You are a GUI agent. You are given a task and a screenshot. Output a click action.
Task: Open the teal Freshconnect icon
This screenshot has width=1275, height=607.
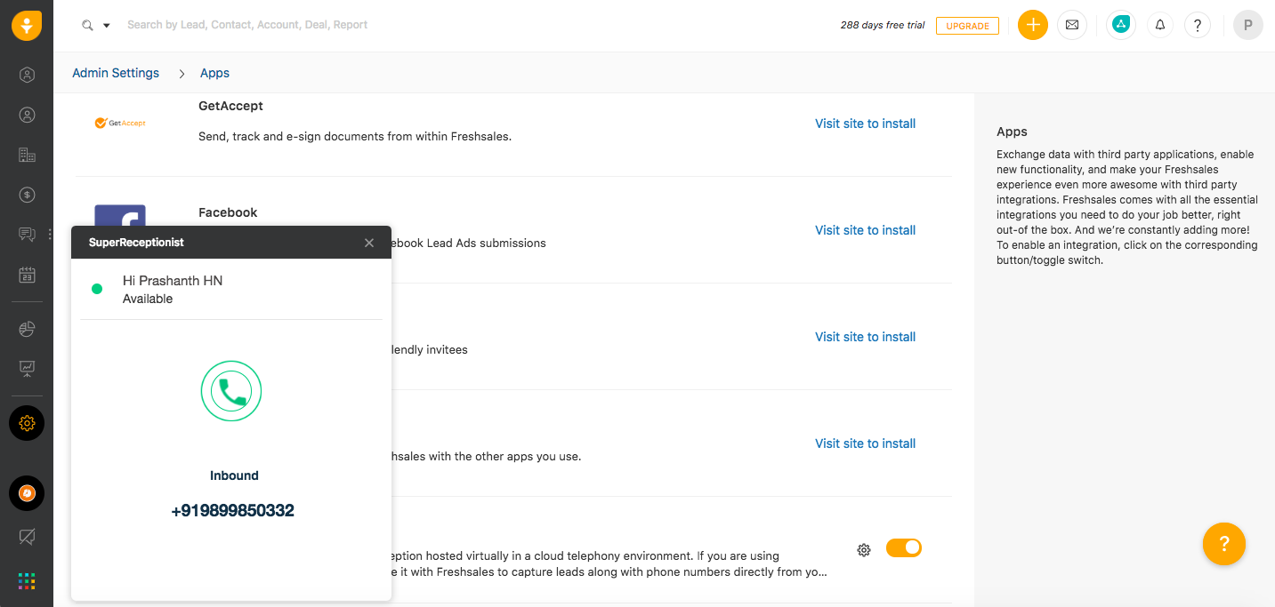pos(1120,25)
